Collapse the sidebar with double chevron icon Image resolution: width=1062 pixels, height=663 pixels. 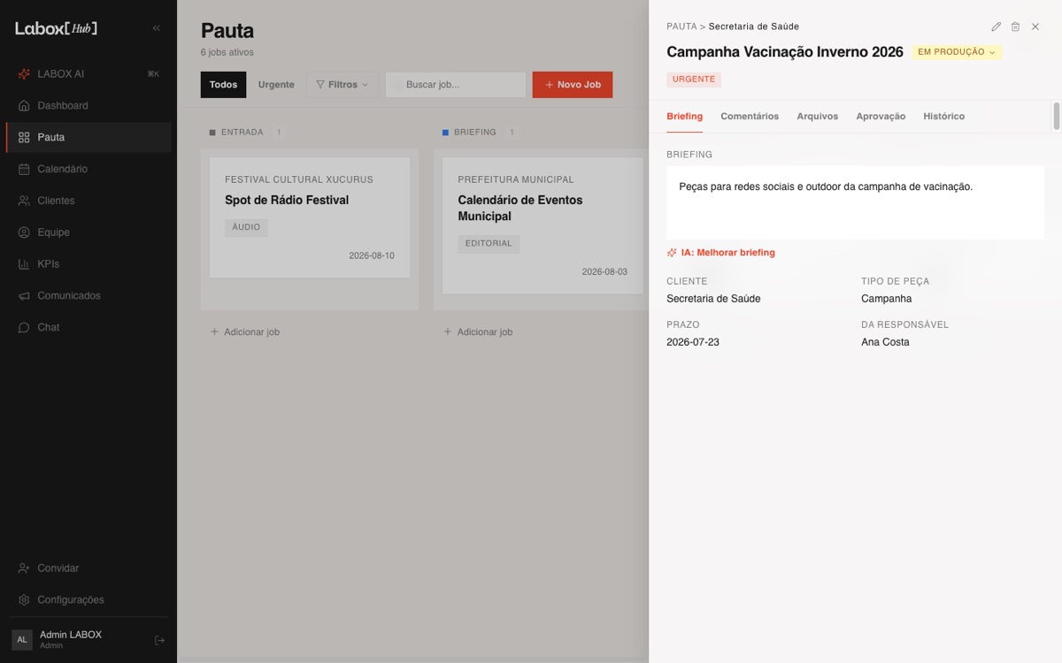[x=157, y=28]
